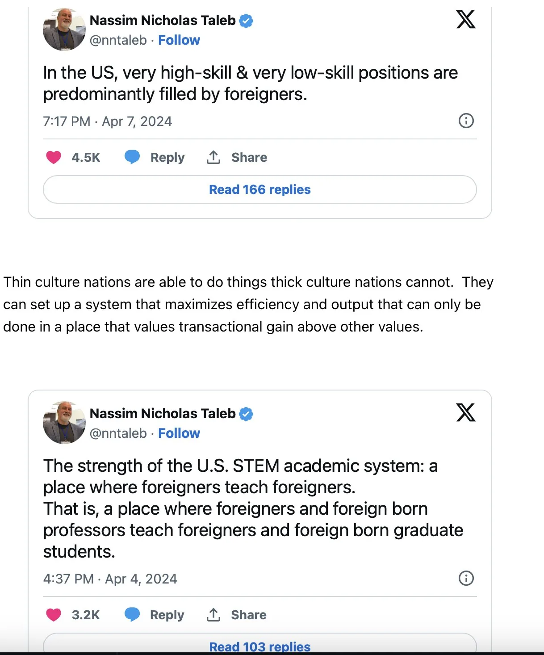Open the 7:17 PM · Apr 7, 2024 timestamp
This screenshot has width=544, height=655.
tap(107, 122)
